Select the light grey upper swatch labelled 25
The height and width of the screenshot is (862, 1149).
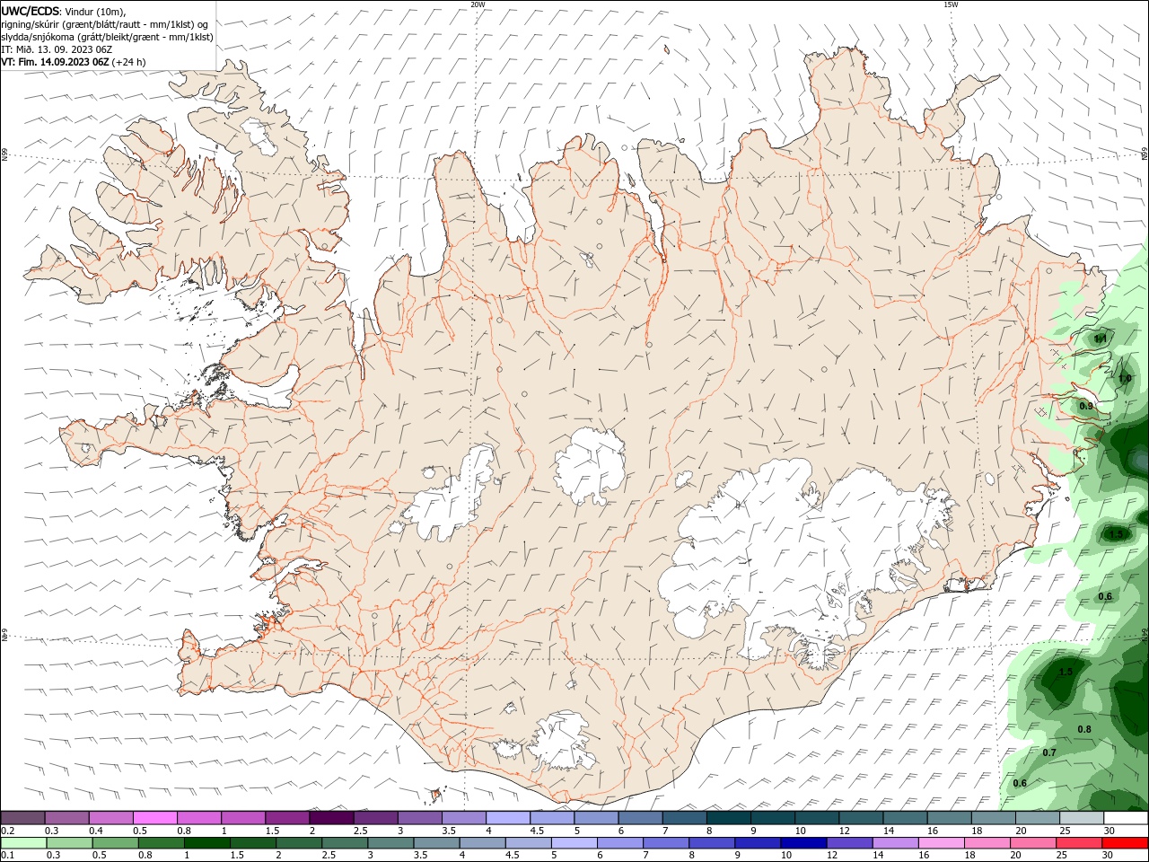1082,818
